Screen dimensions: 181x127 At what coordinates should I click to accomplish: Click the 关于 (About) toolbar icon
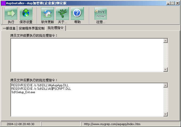click(62, 14)
